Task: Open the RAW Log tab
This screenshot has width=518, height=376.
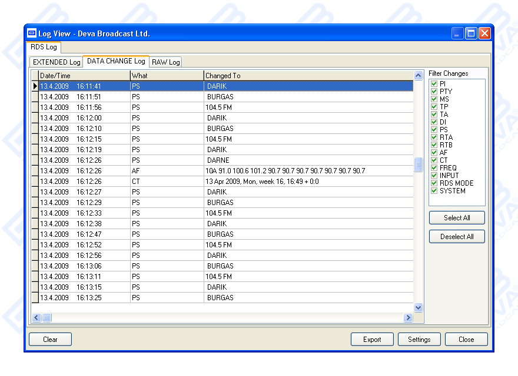Action: 166,62
